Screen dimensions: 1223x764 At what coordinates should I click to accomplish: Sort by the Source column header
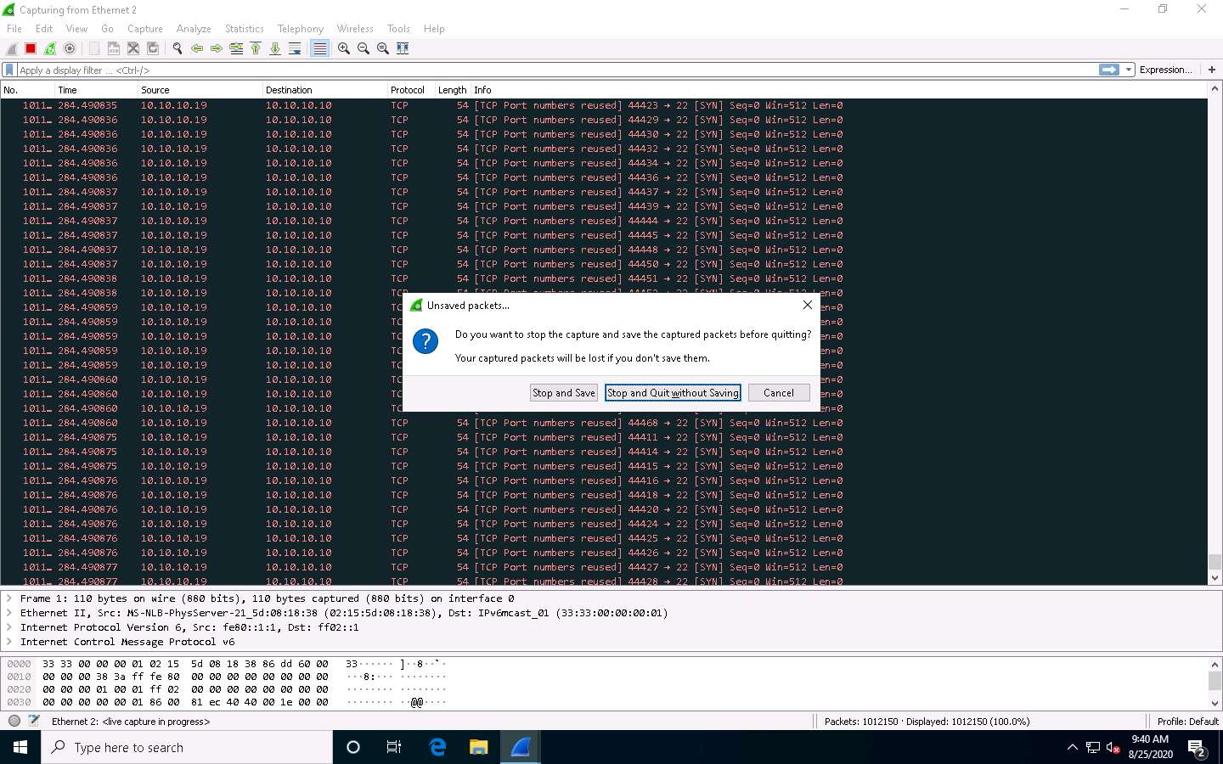tap(200, 90)
